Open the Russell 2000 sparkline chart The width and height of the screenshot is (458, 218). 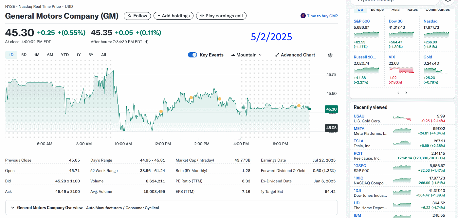tap(366, 70)
